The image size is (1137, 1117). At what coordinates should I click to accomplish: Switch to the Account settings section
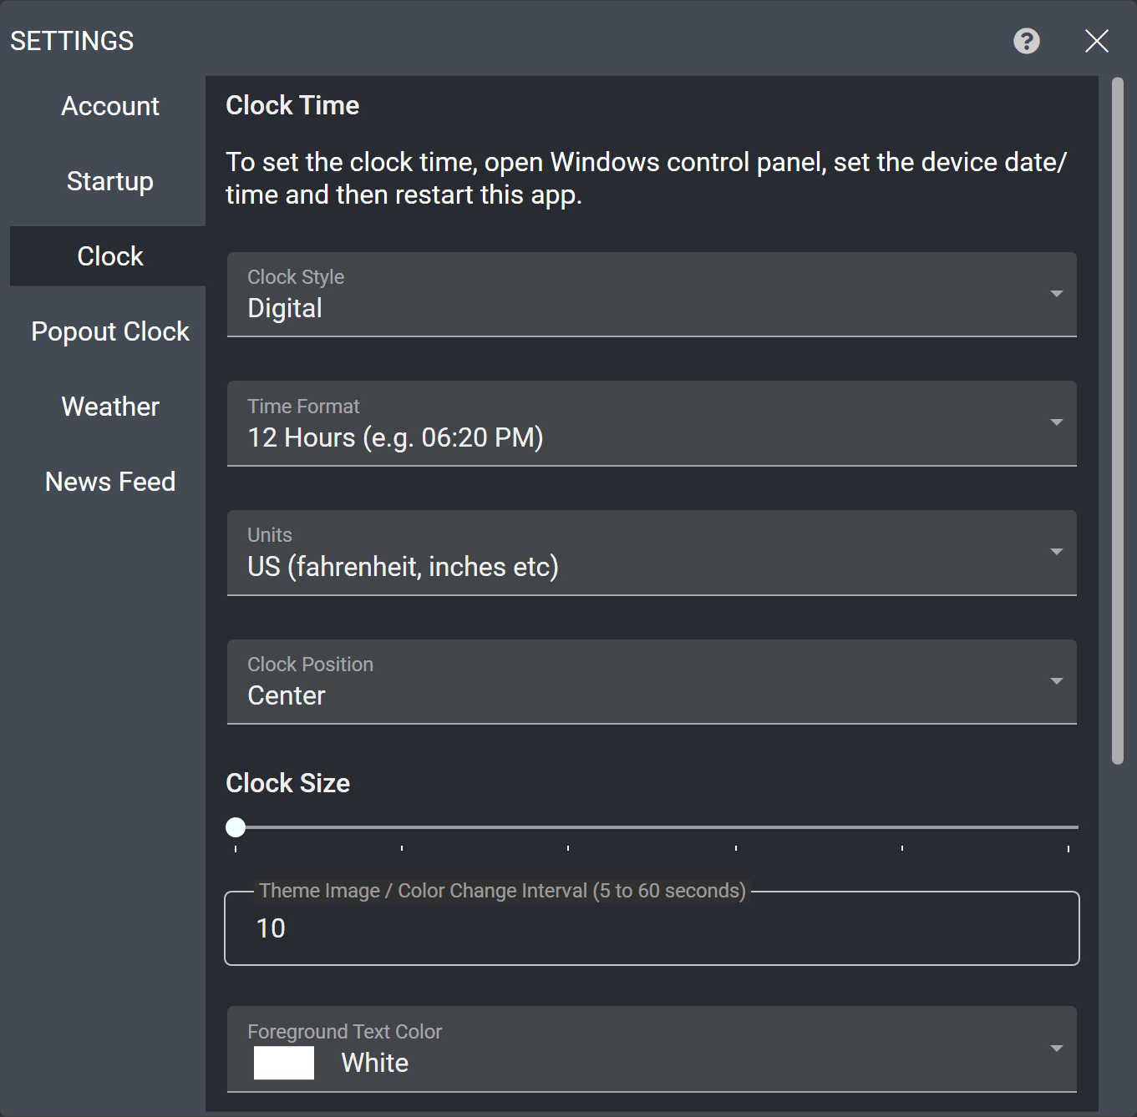coord(109,106)
